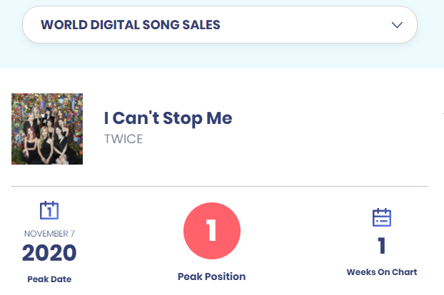Click the red Peak Position circle
The height and width of the screenshot is (295, 444).
pyautogui.click(x=211, y=231)
